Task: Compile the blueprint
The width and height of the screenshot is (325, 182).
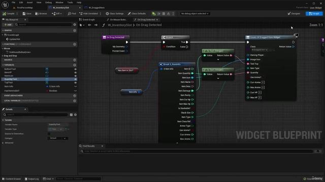Action: pos(9,14)
